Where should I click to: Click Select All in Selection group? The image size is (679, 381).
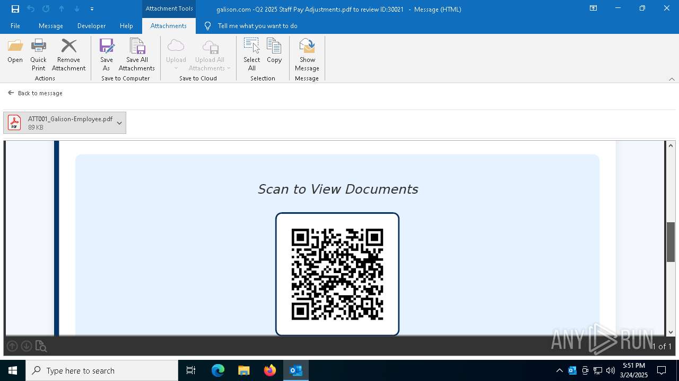tap(252, 55)
